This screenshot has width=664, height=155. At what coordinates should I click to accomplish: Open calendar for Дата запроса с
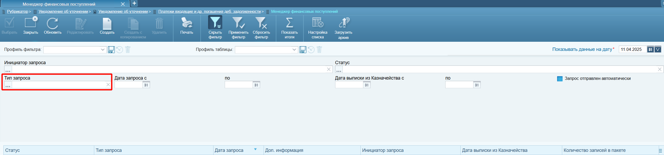(x=146, y=85)
